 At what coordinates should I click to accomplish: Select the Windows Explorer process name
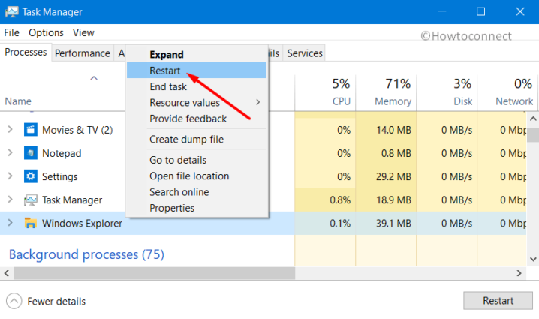82,224
